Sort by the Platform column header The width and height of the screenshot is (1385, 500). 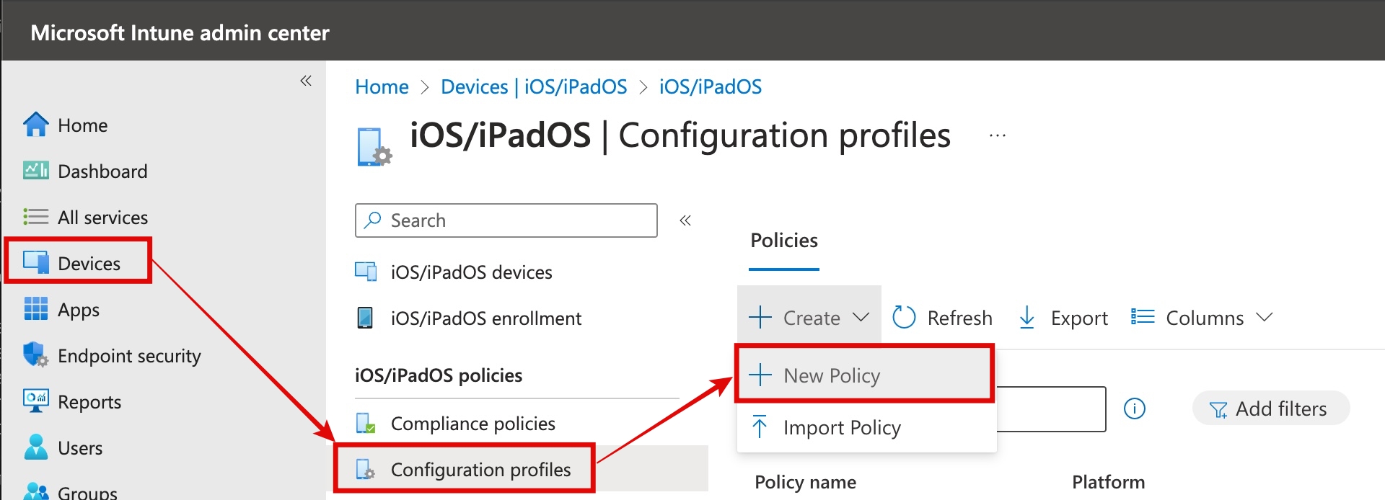(x=1108, y=482)
